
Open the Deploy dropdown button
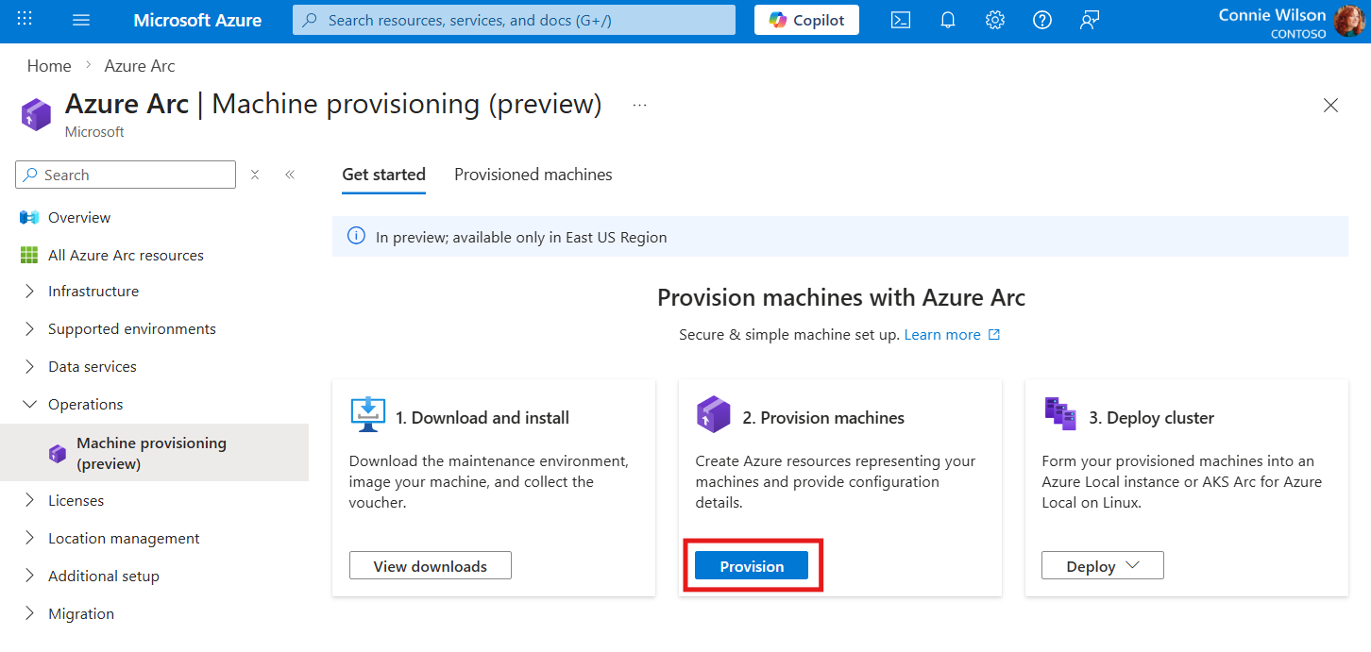1103,566
